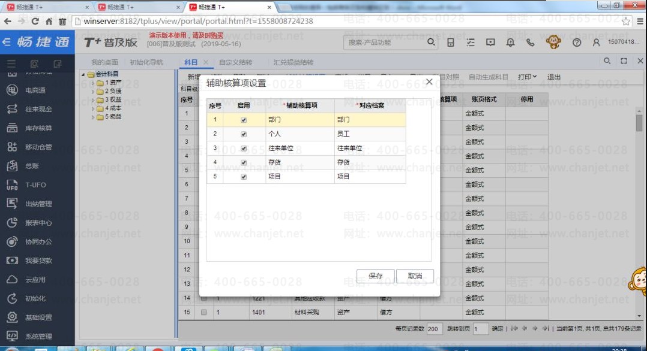The image size is (647, 351).
Task: Click 取消 in the 辅助核算项设置 dialog
Action: (x=415, y=276)
